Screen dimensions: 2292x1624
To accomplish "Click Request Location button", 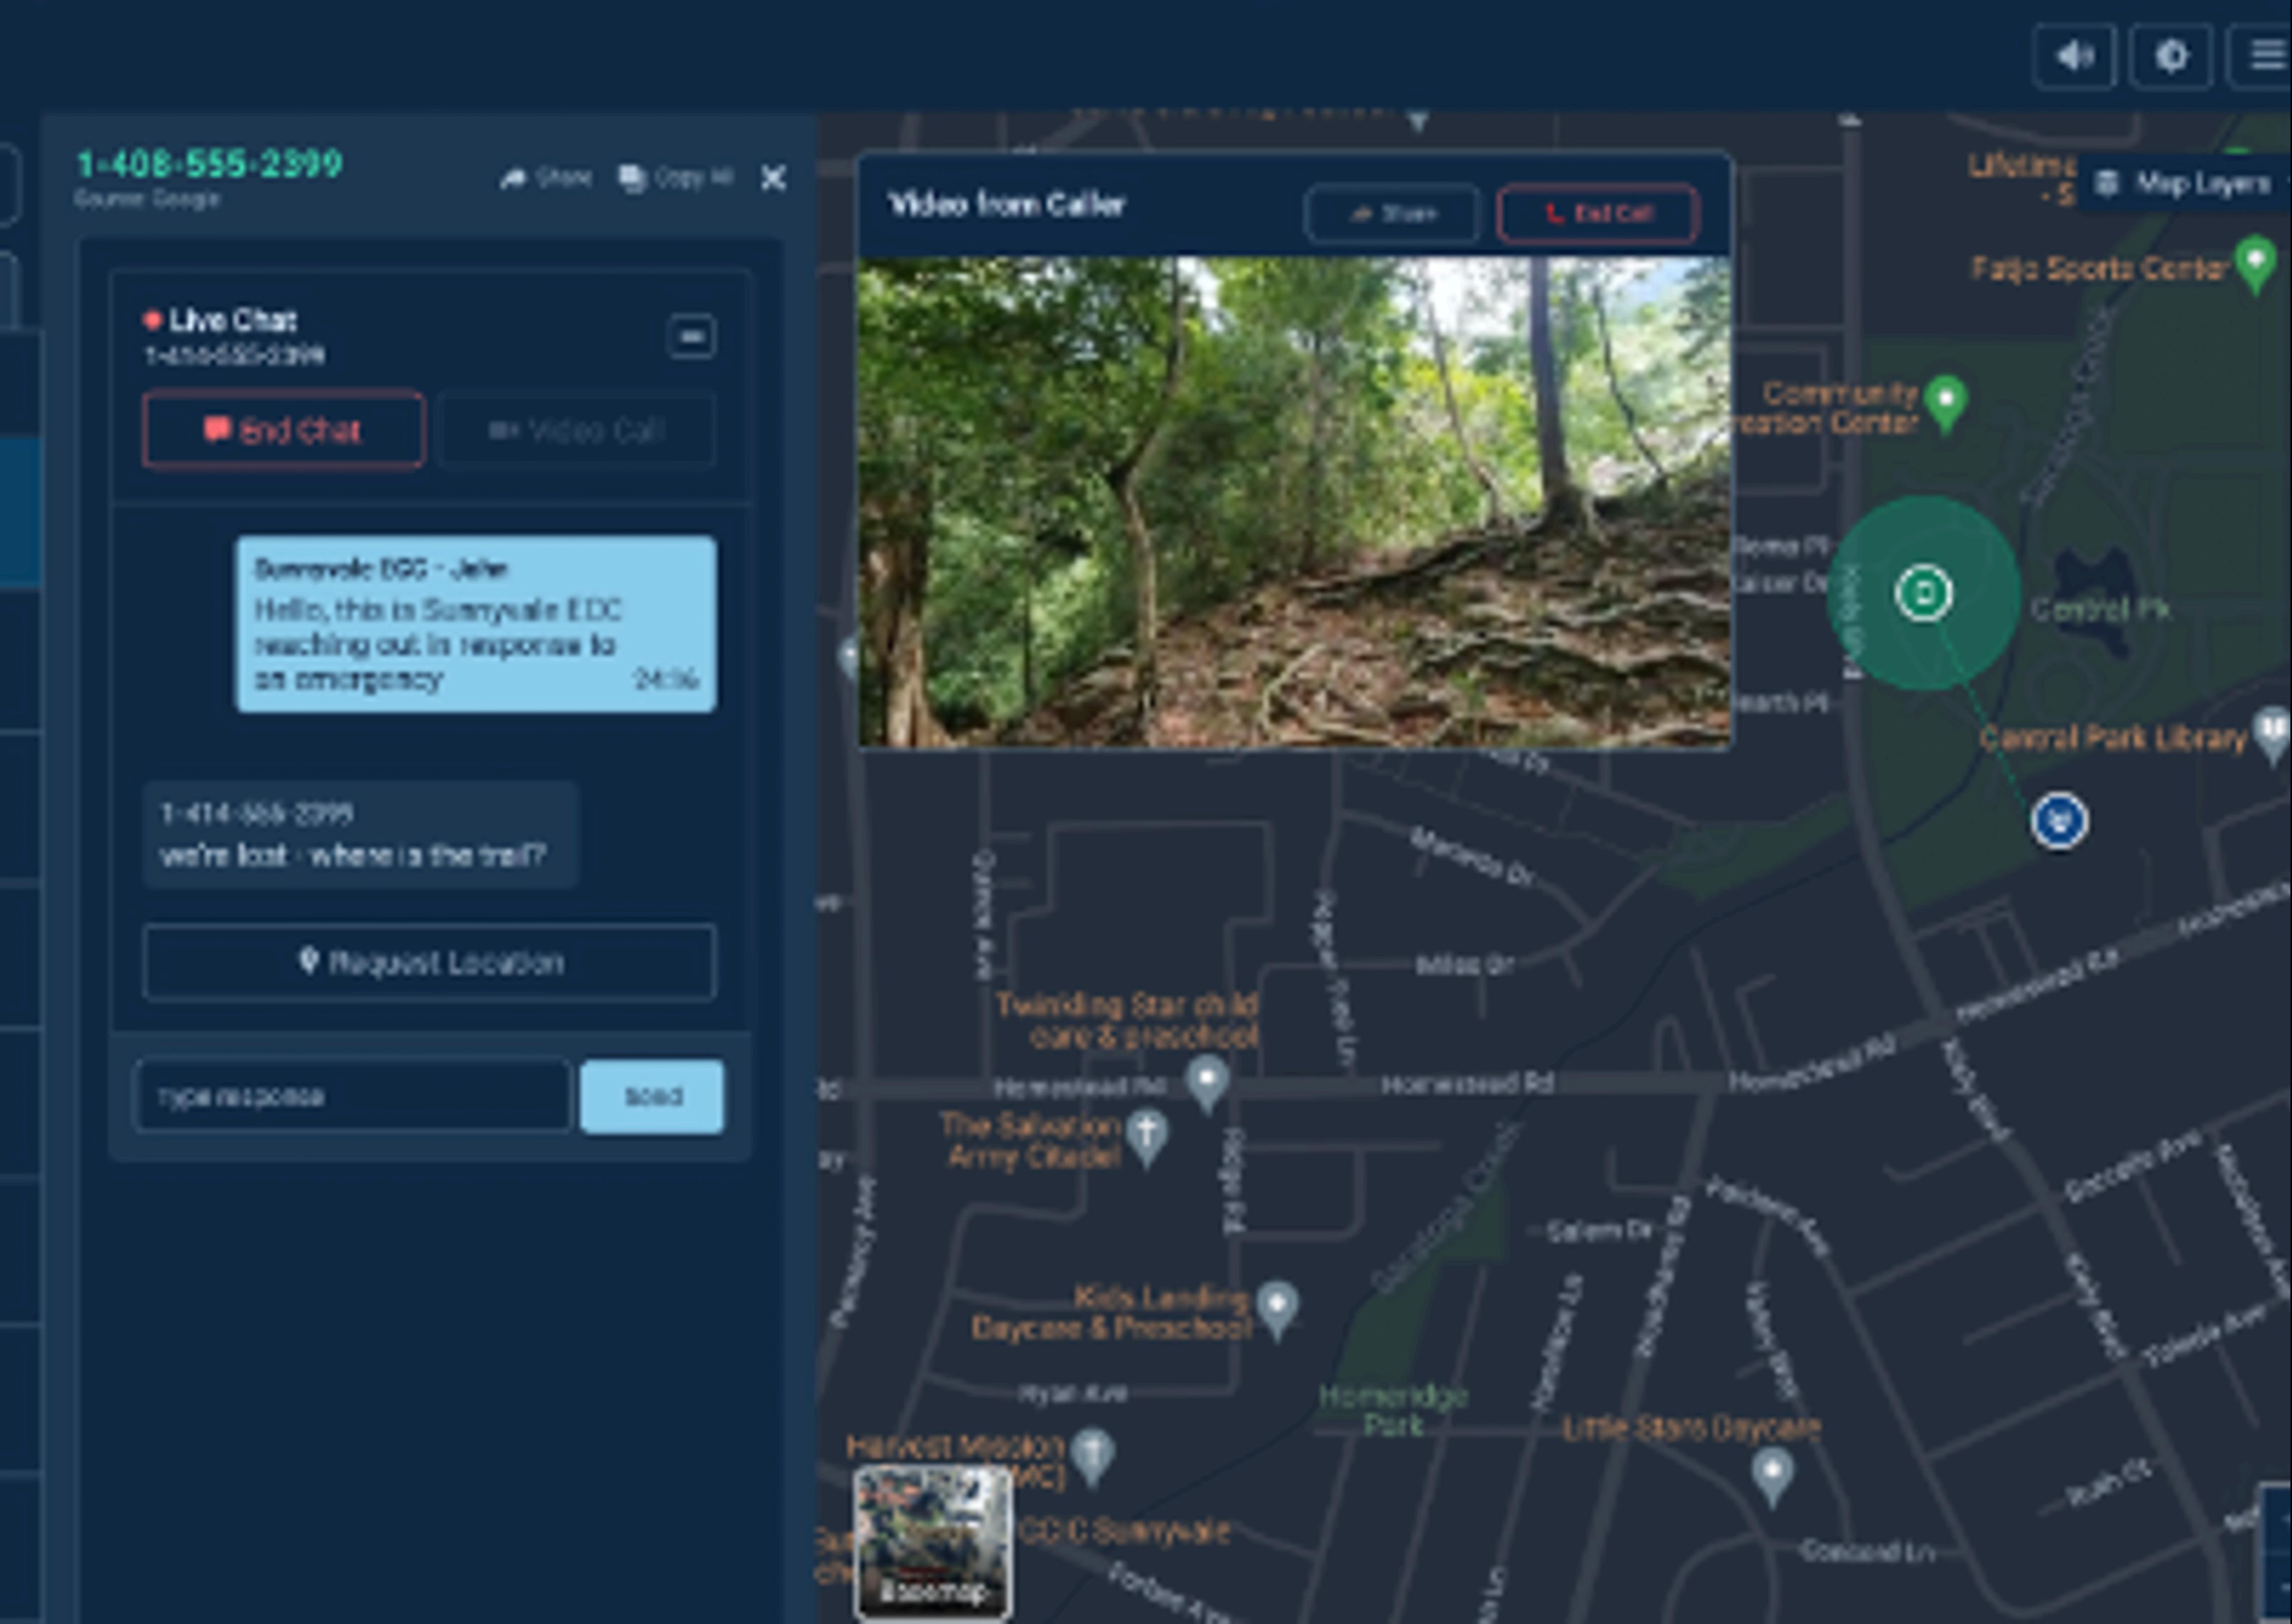I will [x=429, y=962].
